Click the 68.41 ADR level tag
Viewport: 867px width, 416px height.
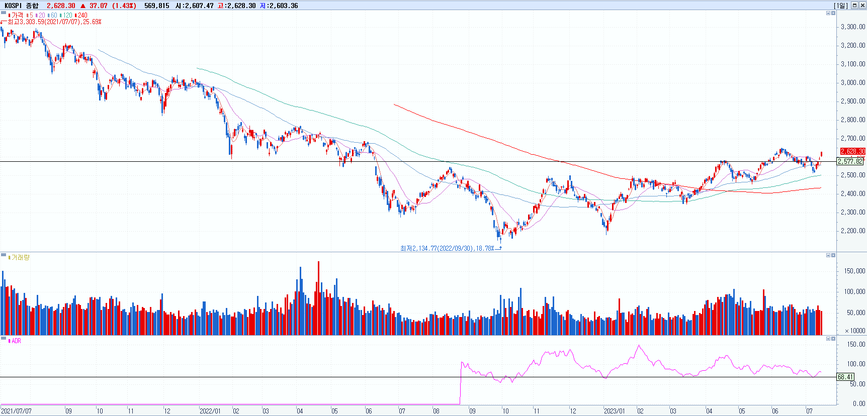click(845, 377)
